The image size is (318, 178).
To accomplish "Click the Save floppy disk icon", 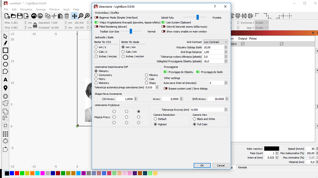I will click(20, 16).
